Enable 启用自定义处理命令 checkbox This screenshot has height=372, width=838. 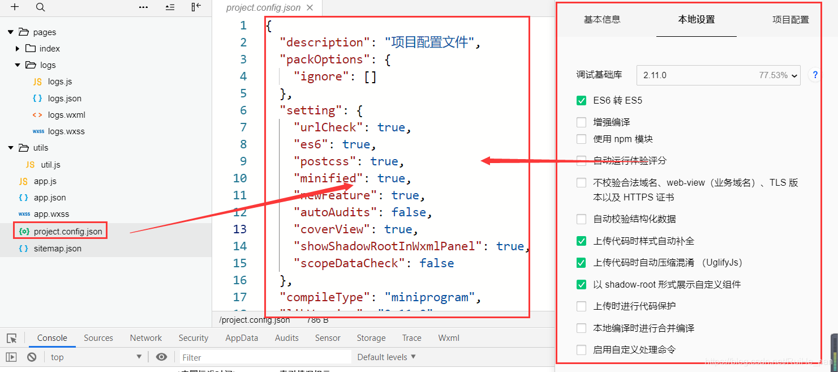coord(581,350)
